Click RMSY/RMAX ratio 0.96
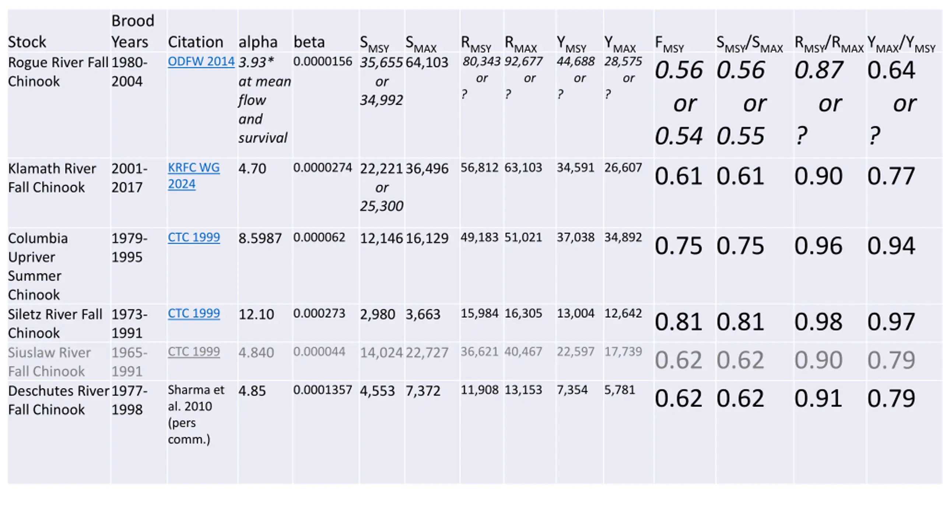The width and height of the screenshot is (943, 530). (818, 246)
